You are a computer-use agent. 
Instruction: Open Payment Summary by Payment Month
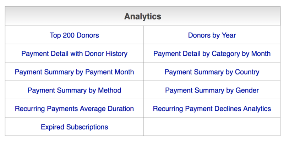coord(74,72)
